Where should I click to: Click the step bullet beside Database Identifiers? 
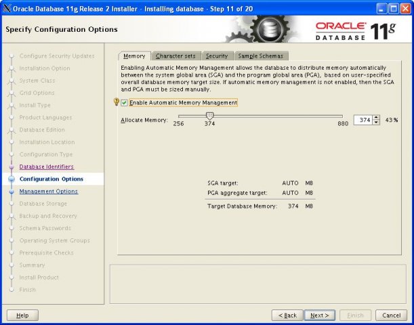tap(12, 167)
